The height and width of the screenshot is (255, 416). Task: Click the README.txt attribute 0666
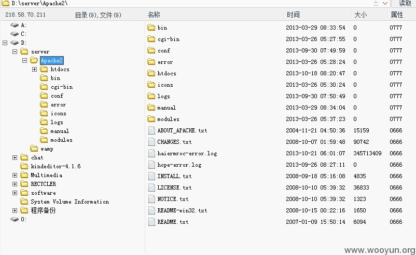coord(396,222)
